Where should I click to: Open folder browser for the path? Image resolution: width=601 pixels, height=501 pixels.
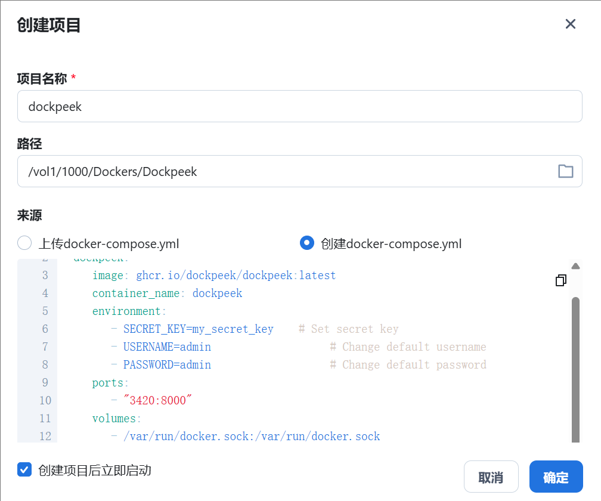click(565, 171)
